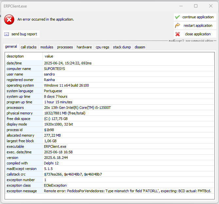219x204 pixels.
Task: Switch to the disasm tab
Action: 140,47
